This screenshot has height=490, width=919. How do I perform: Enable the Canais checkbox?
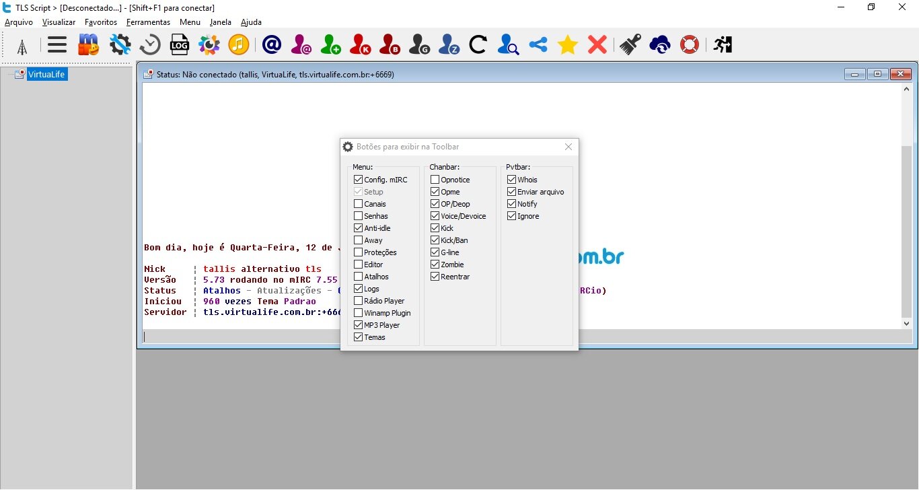point(359,204)
